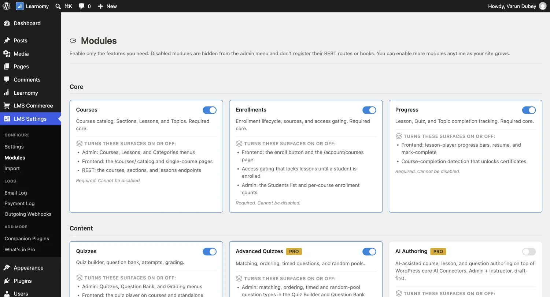Open Settings under Configure
Viewport: 550px width, 297px height.
(14, 147)
